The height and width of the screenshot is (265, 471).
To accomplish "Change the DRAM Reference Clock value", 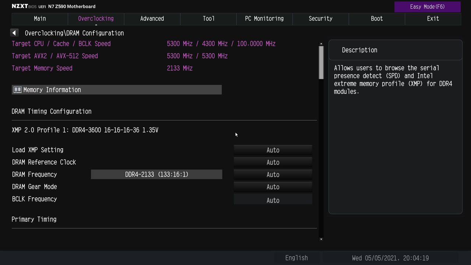I will coord(273,162).
